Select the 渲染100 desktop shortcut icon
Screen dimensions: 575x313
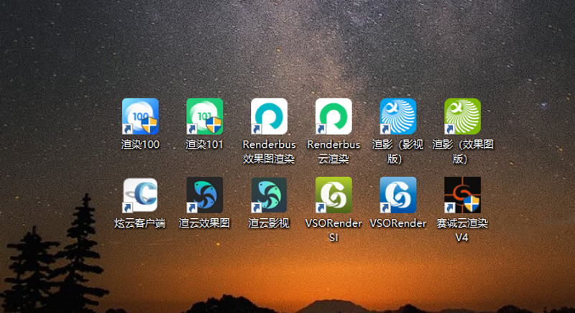(140, 116)
